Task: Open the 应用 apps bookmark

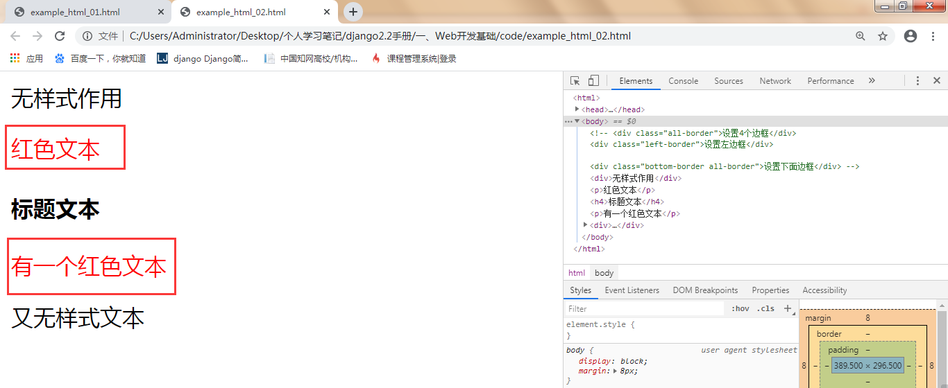Action: click(26, 59)
